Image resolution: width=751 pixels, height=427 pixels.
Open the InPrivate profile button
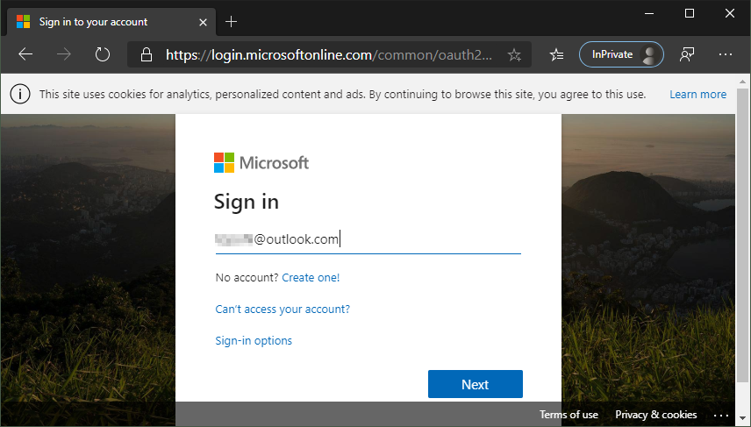coord(621,54)
